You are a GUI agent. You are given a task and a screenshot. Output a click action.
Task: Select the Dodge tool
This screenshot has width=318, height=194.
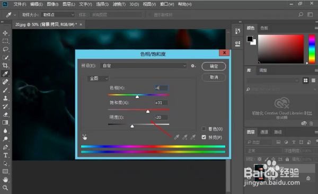5,139
